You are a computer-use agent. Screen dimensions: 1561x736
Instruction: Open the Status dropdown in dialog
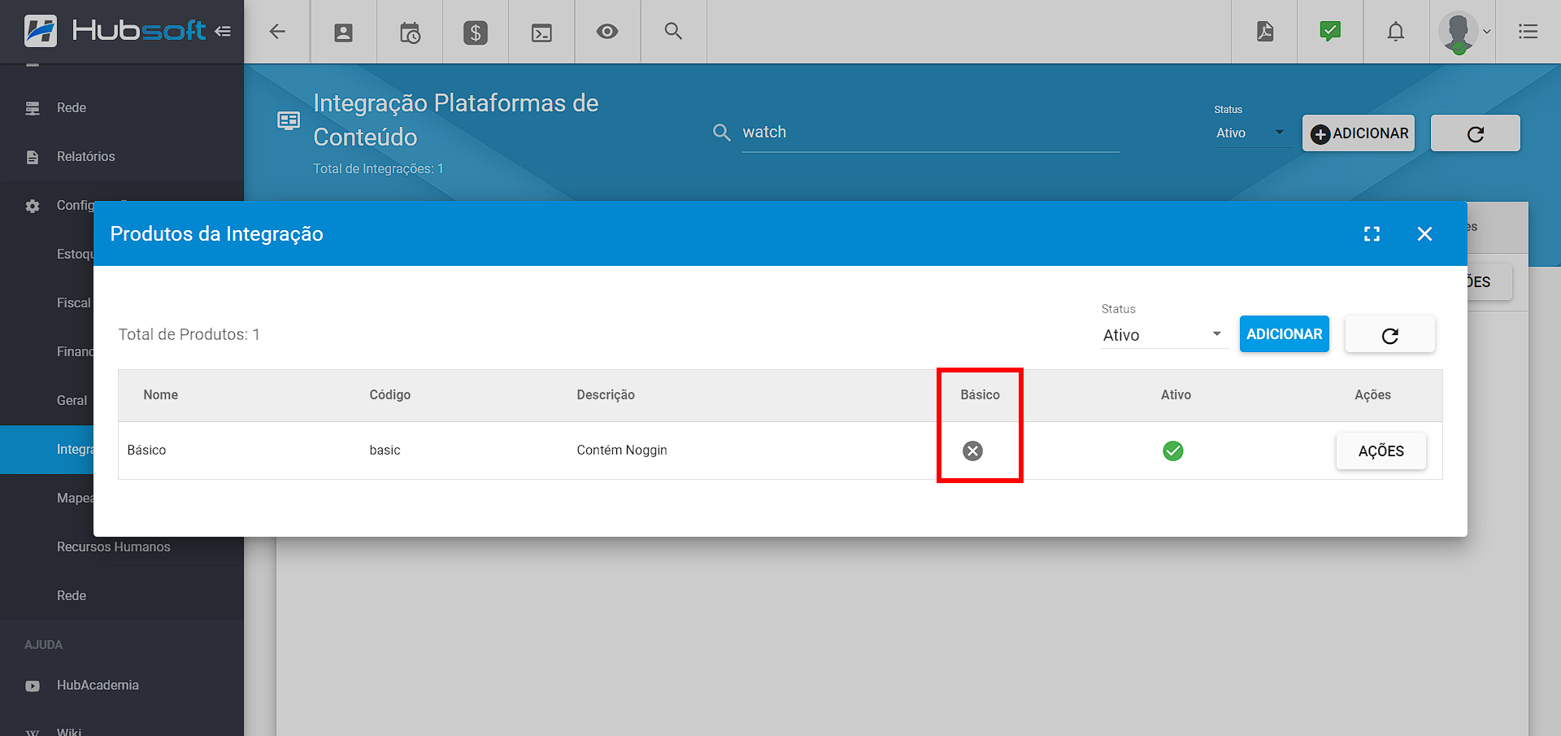coord(1163,335)
